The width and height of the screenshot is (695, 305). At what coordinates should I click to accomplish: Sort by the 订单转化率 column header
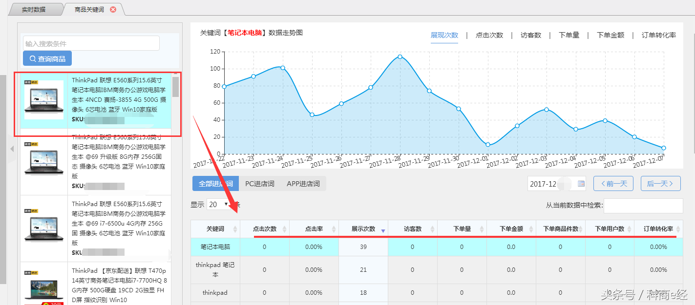pos(658,229)
